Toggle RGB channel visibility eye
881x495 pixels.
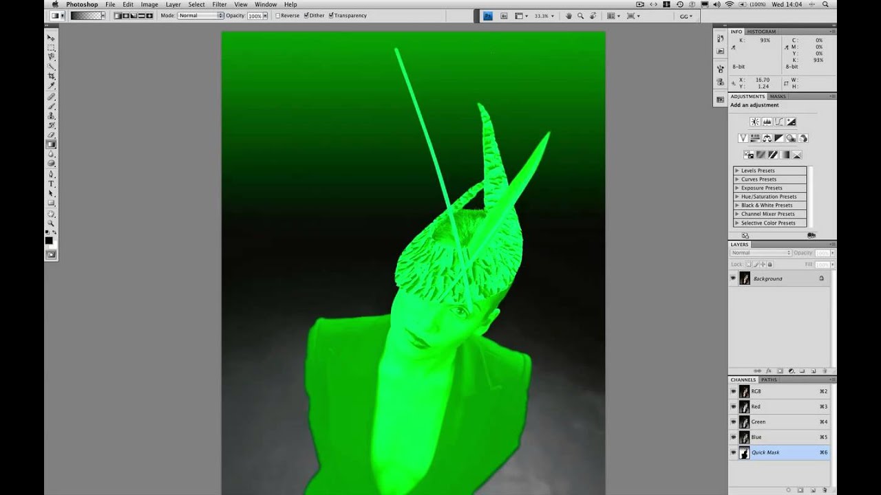[x=733, y=391]
